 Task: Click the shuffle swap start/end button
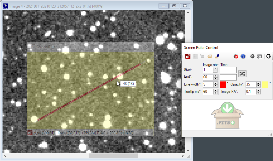(x=242, y=74)
